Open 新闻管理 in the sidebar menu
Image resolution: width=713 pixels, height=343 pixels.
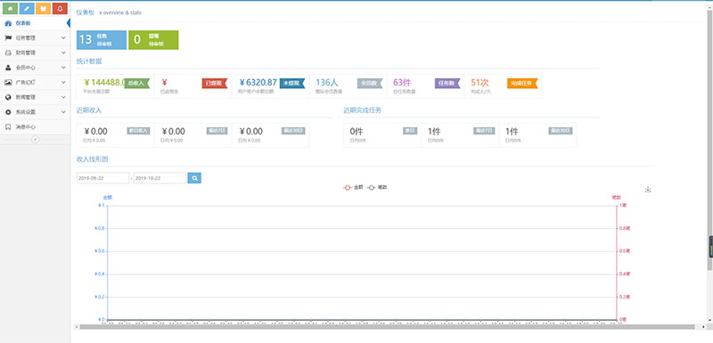click(x=35, y=97)
